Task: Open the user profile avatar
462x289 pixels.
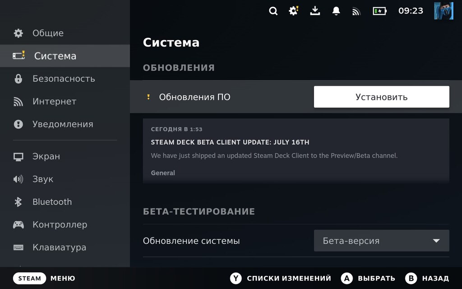Action: coord(444,11)
